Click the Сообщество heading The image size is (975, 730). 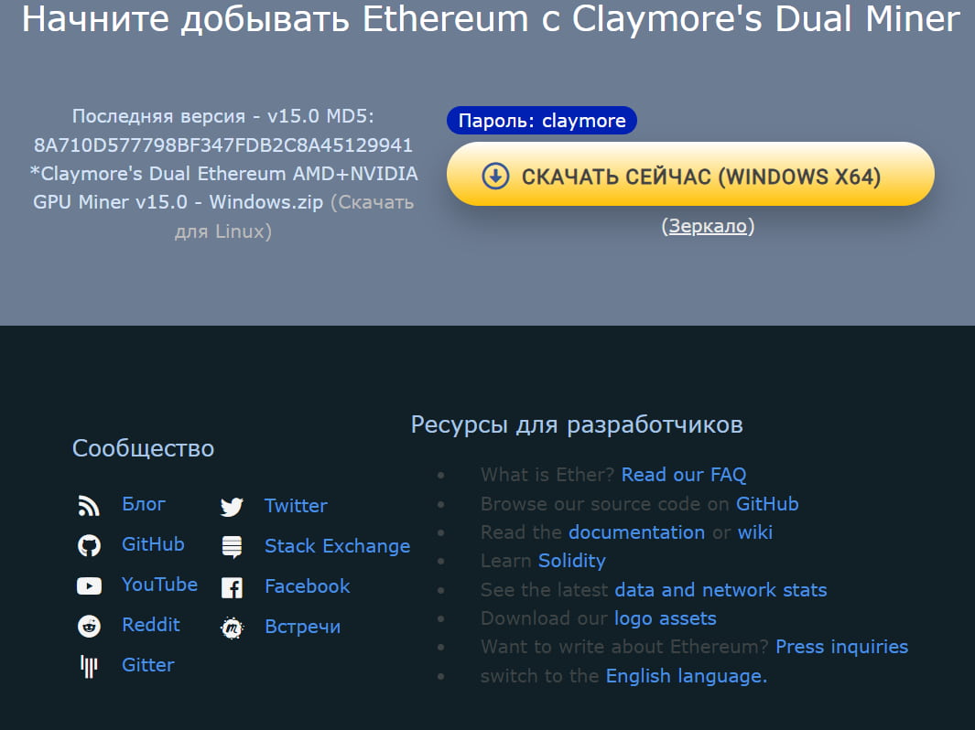coord(143,448)
